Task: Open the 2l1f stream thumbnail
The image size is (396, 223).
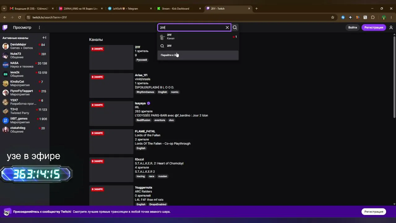Action: click(x=111, y=57)
